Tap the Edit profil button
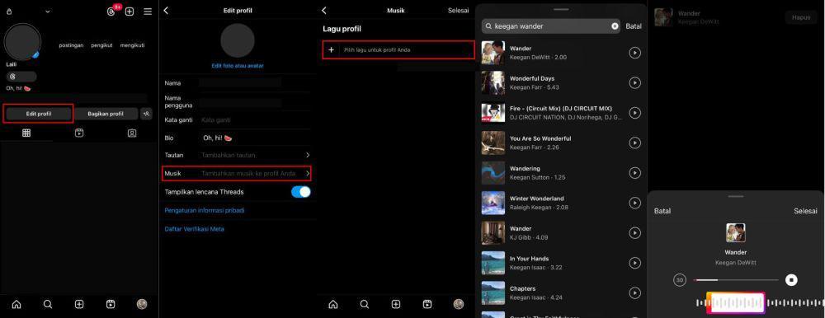Viewport: 825px width, 318px height. (x=39, y=114)
